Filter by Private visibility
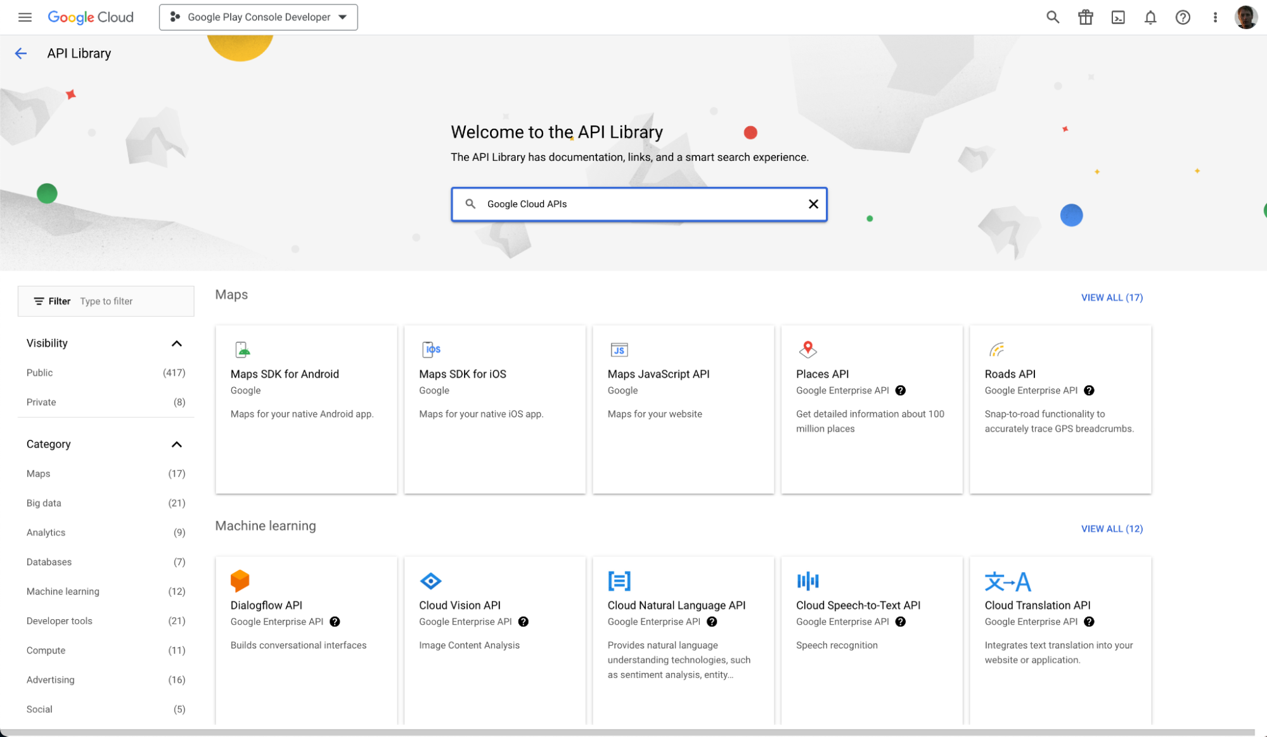This screenshot has width=1267, height=737. 106,402
